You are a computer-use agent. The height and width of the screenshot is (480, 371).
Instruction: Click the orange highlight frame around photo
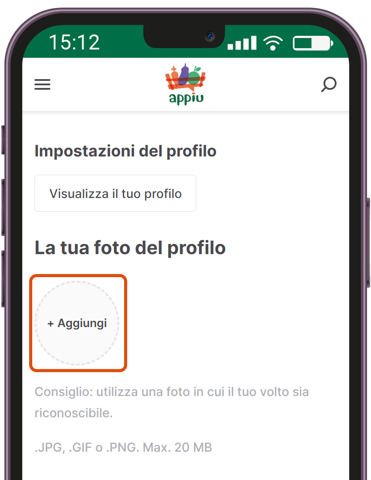tap(78, 276)
